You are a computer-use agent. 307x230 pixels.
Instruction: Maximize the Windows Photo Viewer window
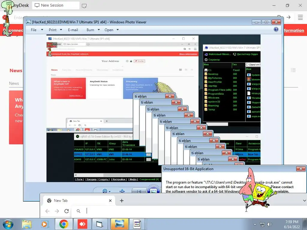pos(266,22)
